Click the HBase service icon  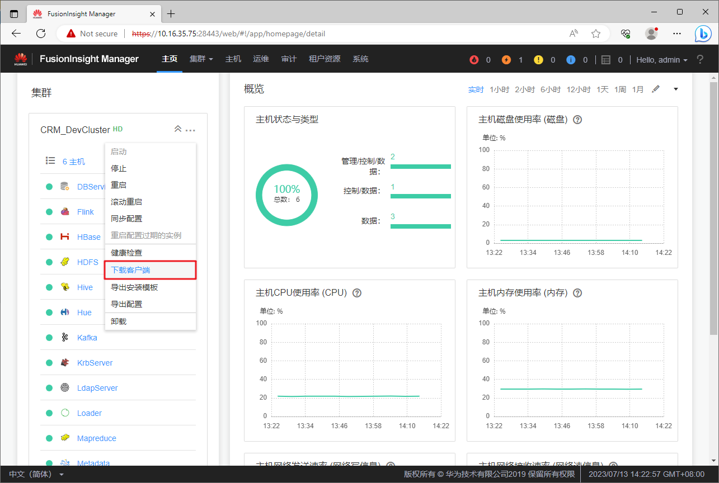click(x=65, y=237)
